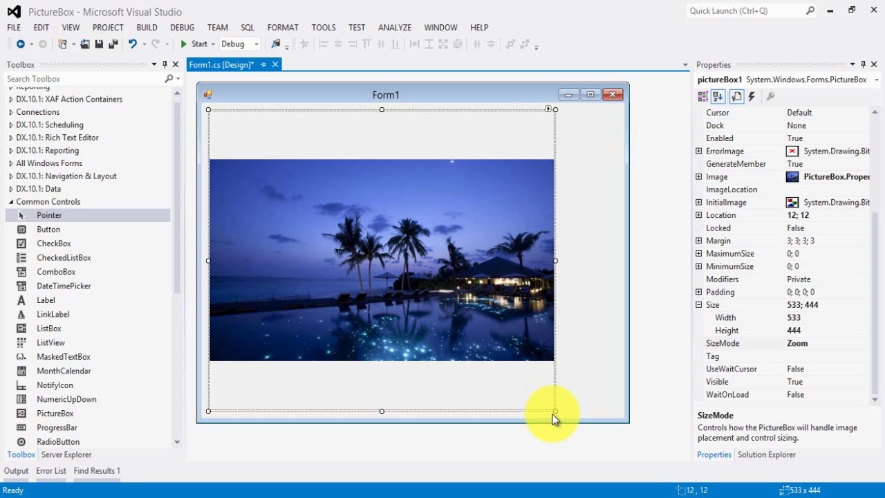
Task: Open the Output tab at the bottom
Action: (x=17, y=471)
